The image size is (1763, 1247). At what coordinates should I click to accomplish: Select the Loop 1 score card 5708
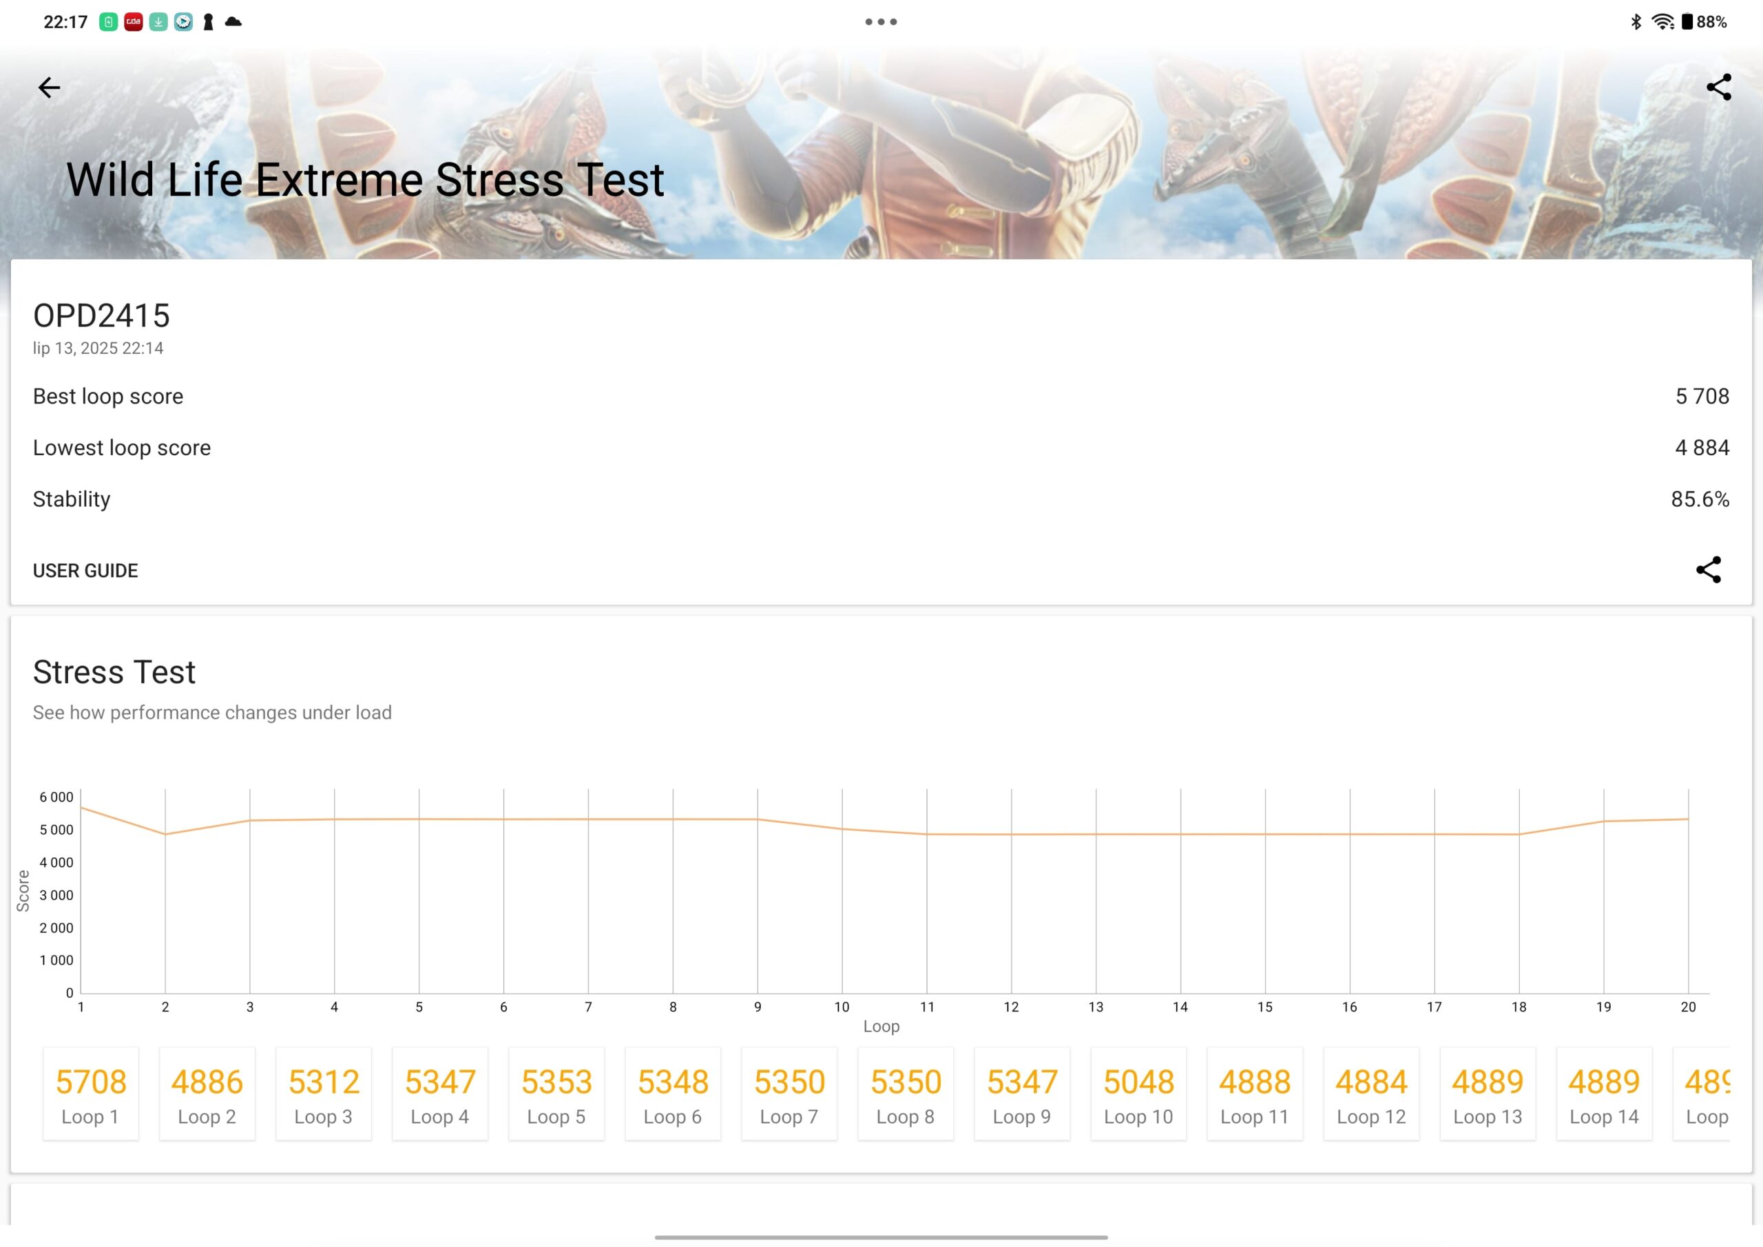click(x=91, y=1093)
